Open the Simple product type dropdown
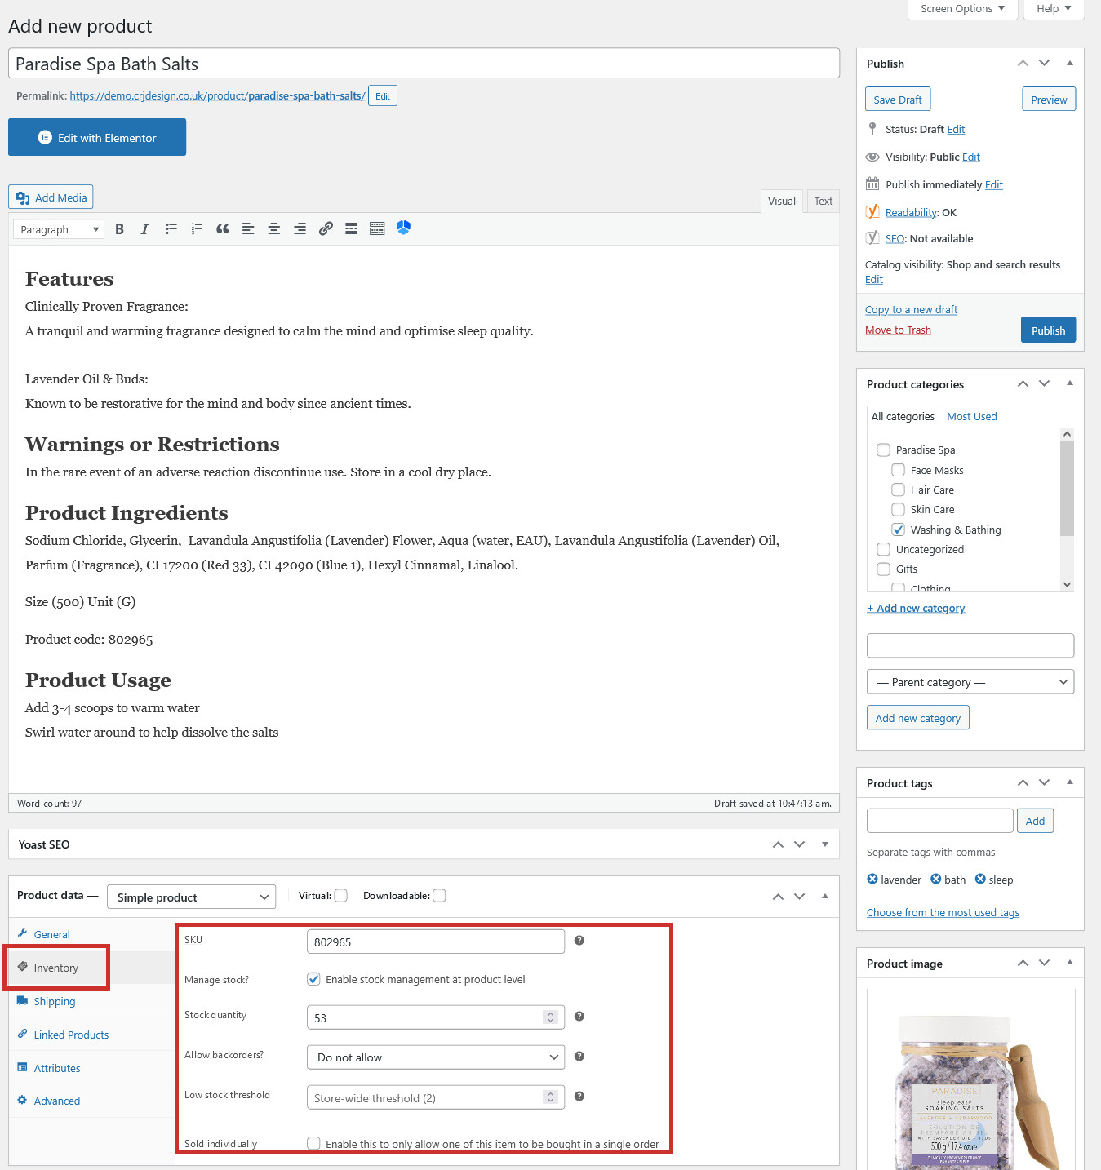Screen dimensions: 1101x1170 pyautogui.click(x=192, y=897)
